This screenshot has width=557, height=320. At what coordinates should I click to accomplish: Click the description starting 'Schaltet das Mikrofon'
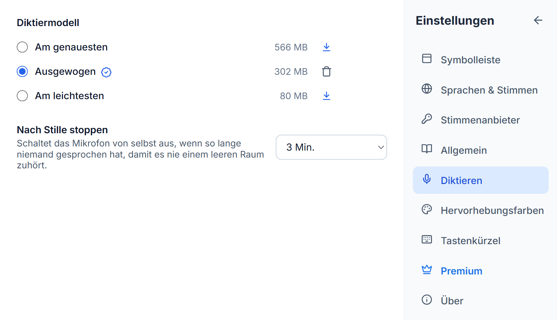point(140,154)
